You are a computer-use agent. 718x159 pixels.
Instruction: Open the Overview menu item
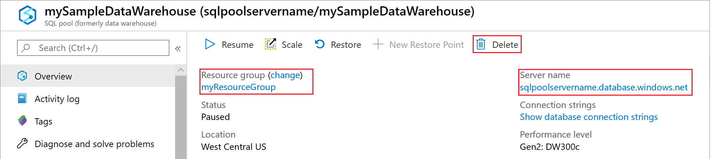pyautogui.click(x=53, y=76)
